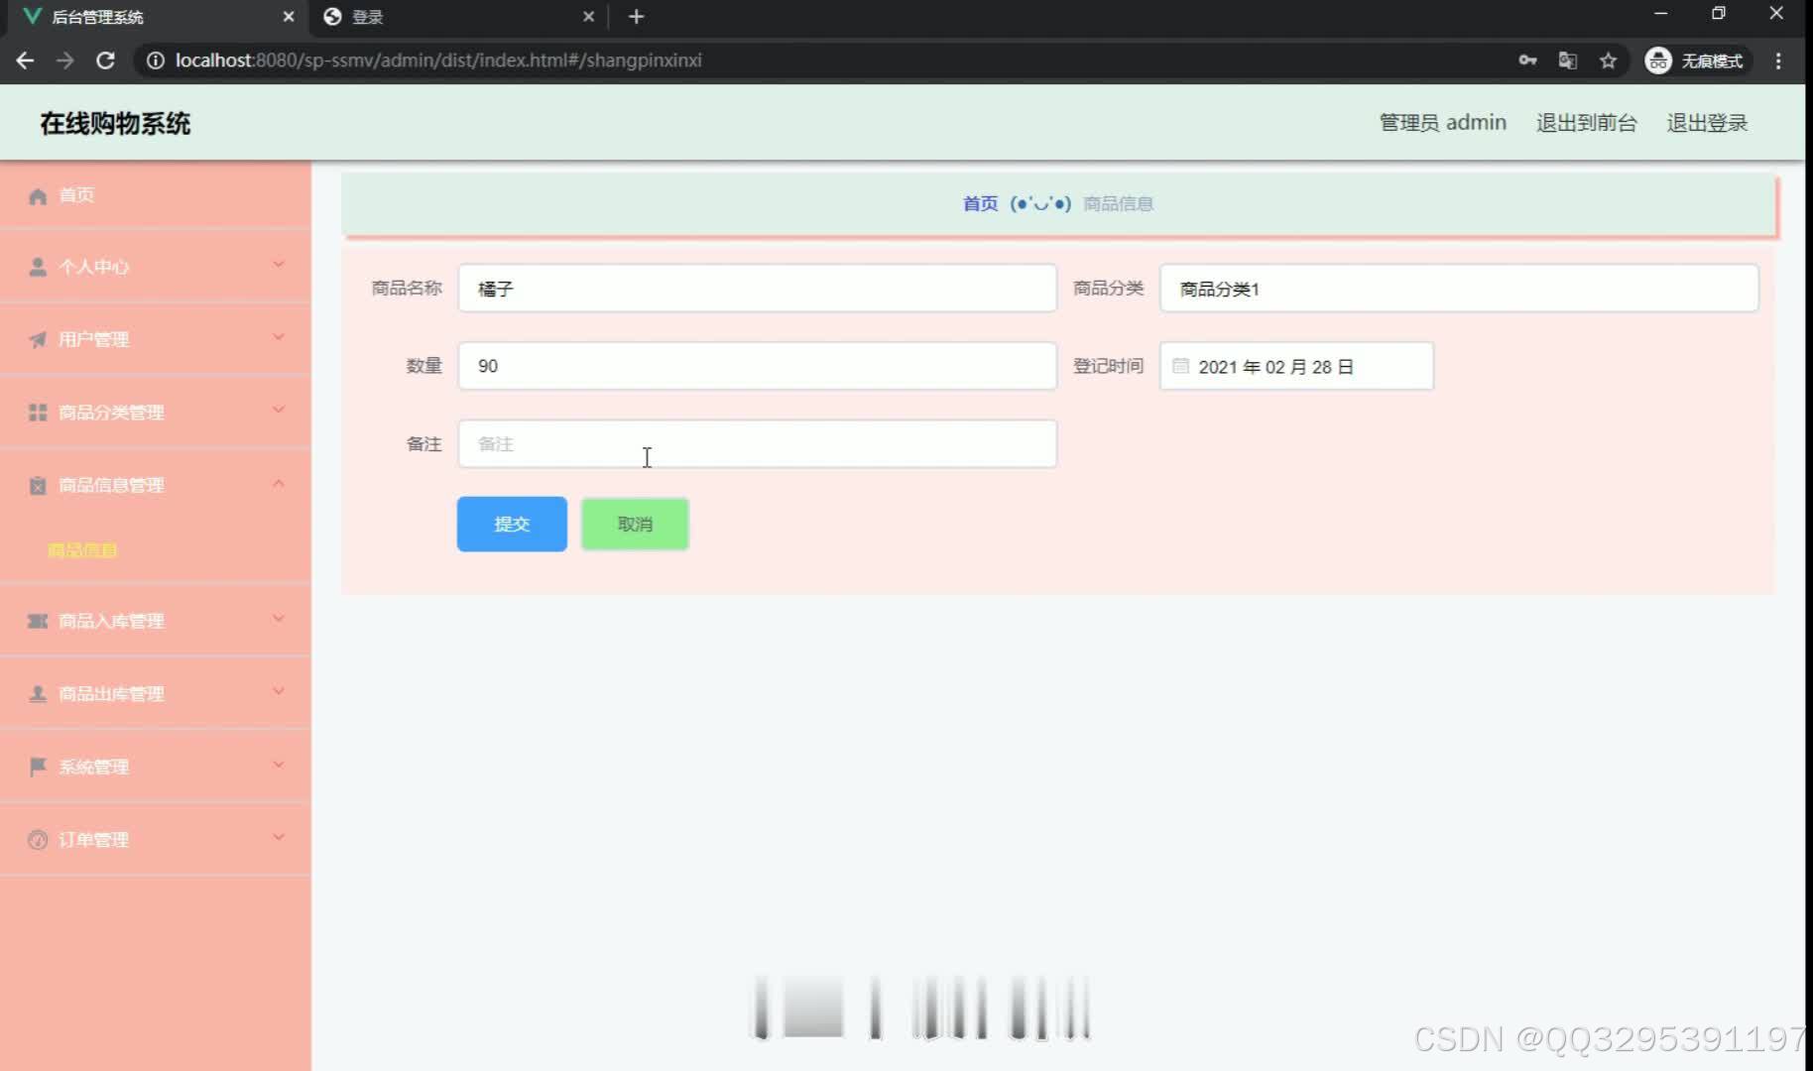
Task: Expand the 订单管理 chevron
Action: (279, 837)
